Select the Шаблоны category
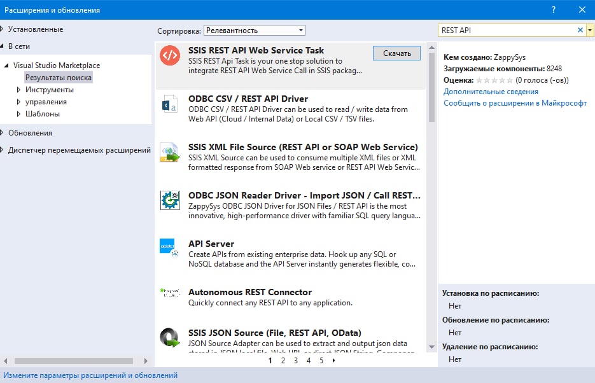Screen dimensions: 595x383 pos(43,114)
